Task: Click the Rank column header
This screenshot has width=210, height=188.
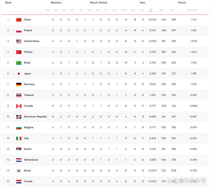Action: 8,3
